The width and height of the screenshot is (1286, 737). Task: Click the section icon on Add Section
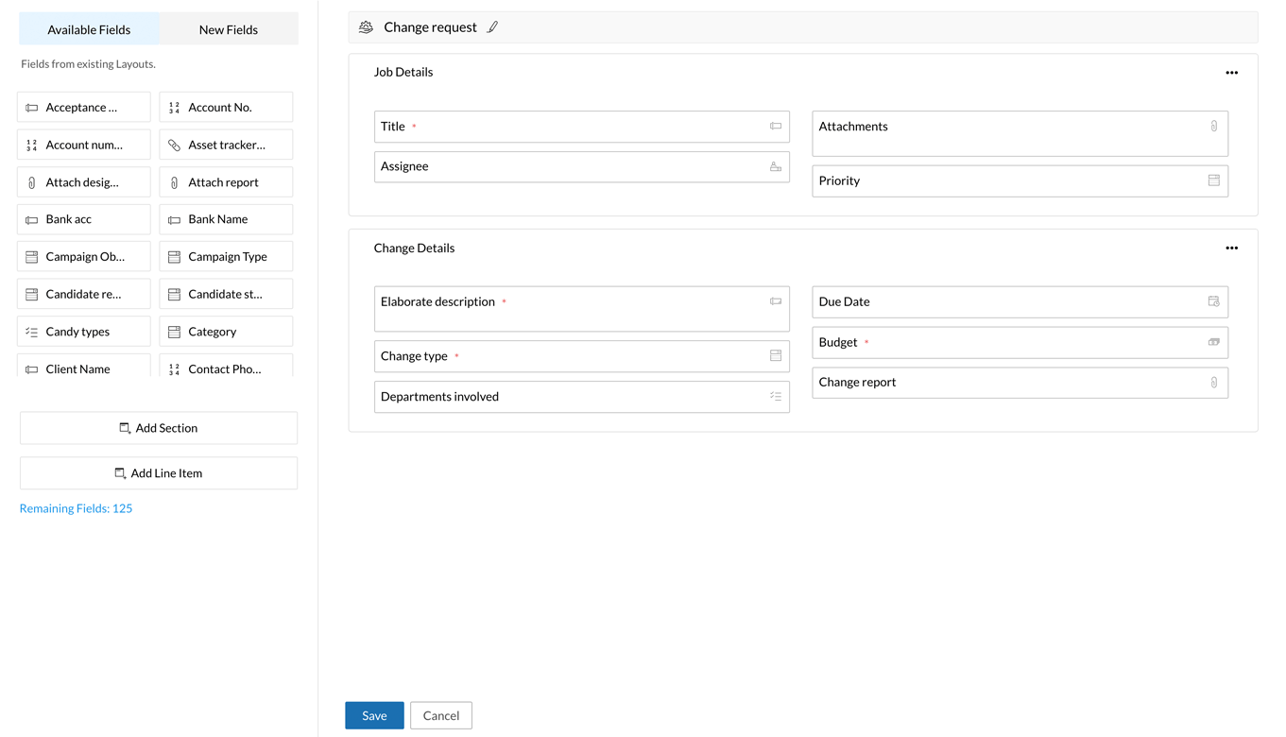click(x=125, y=428)
